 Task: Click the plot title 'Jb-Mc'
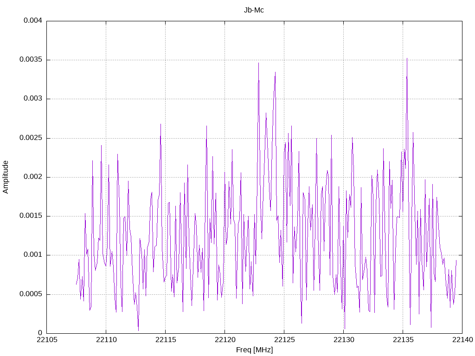(254, 10)
